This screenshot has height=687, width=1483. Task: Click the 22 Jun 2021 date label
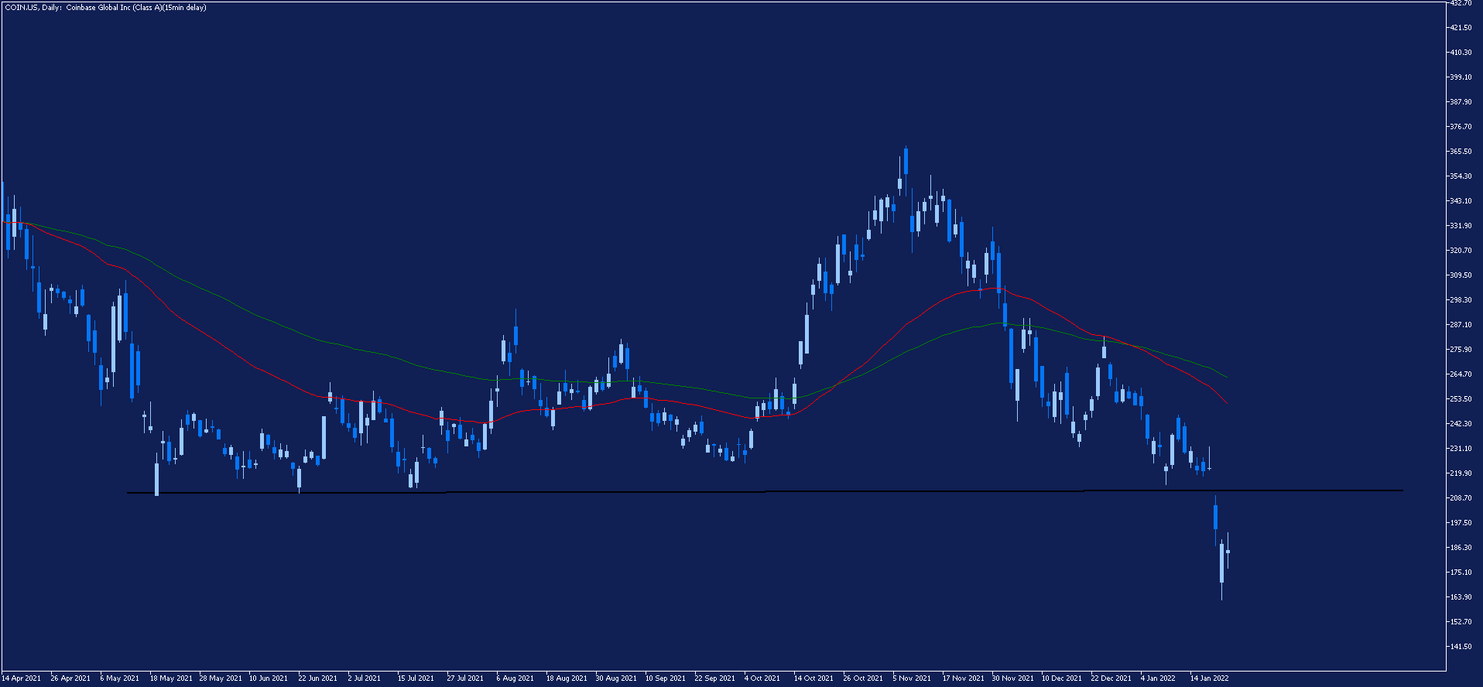pyautogui.click(x=317, y=678)
